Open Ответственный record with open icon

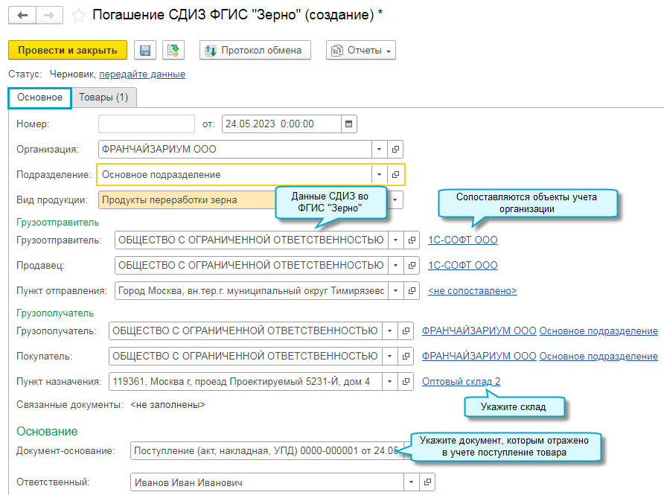(427, 482)
